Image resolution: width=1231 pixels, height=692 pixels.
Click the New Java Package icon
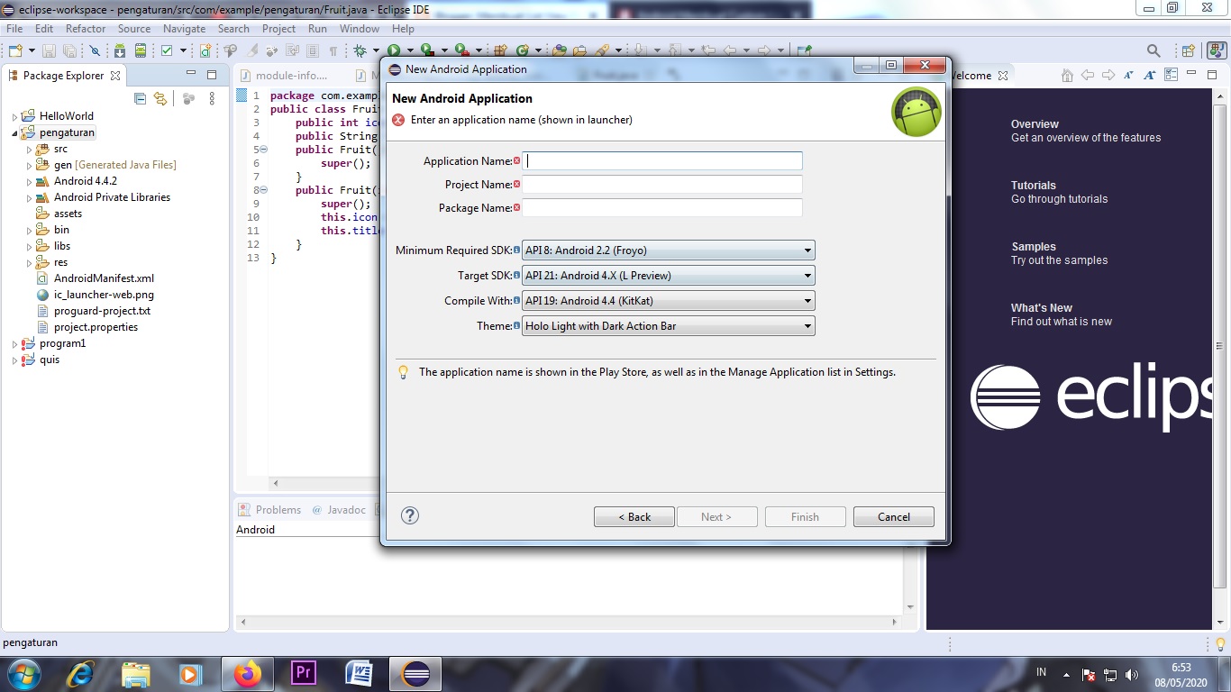click(501, 50)
